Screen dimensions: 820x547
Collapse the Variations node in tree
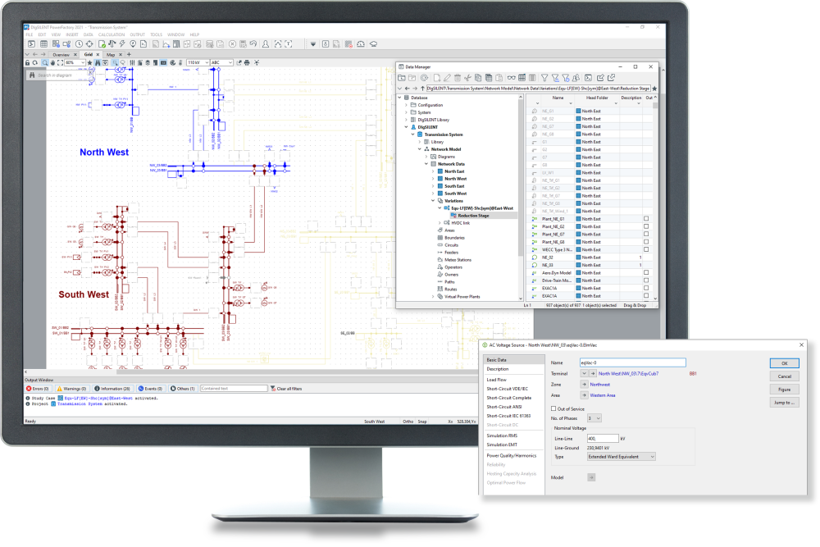tap(433, 201)
